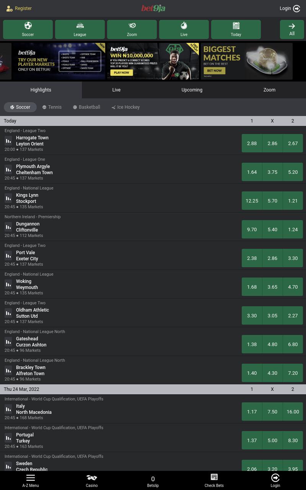This screenshot has height=490, width=306.
Task: Switch to the Upcoming tab
Action: tap(192, 90)
